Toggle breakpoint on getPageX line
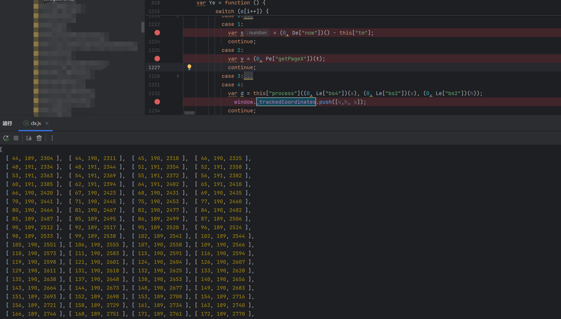This screenshot has width=561, height=319. click(x=157, y=59)
